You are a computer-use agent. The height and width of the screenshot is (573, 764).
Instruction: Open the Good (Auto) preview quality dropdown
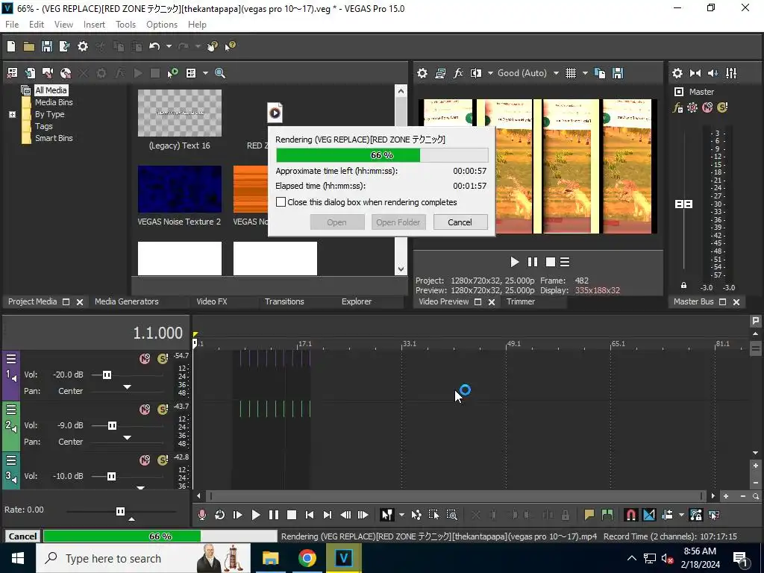[x=527, y=73]
